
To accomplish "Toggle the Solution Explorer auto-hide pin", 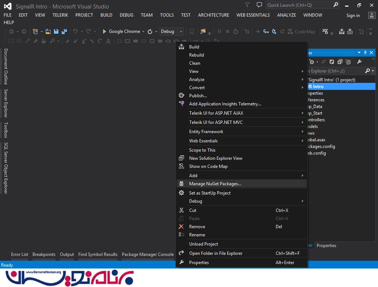I will click(x=365, y=53).
